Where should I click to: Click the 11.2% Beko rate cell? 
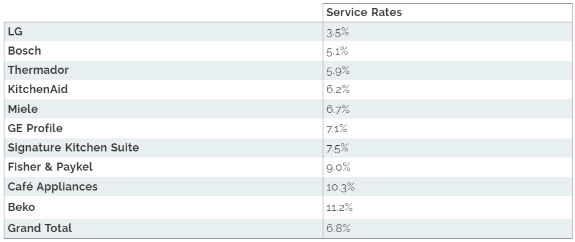(447, 207)
